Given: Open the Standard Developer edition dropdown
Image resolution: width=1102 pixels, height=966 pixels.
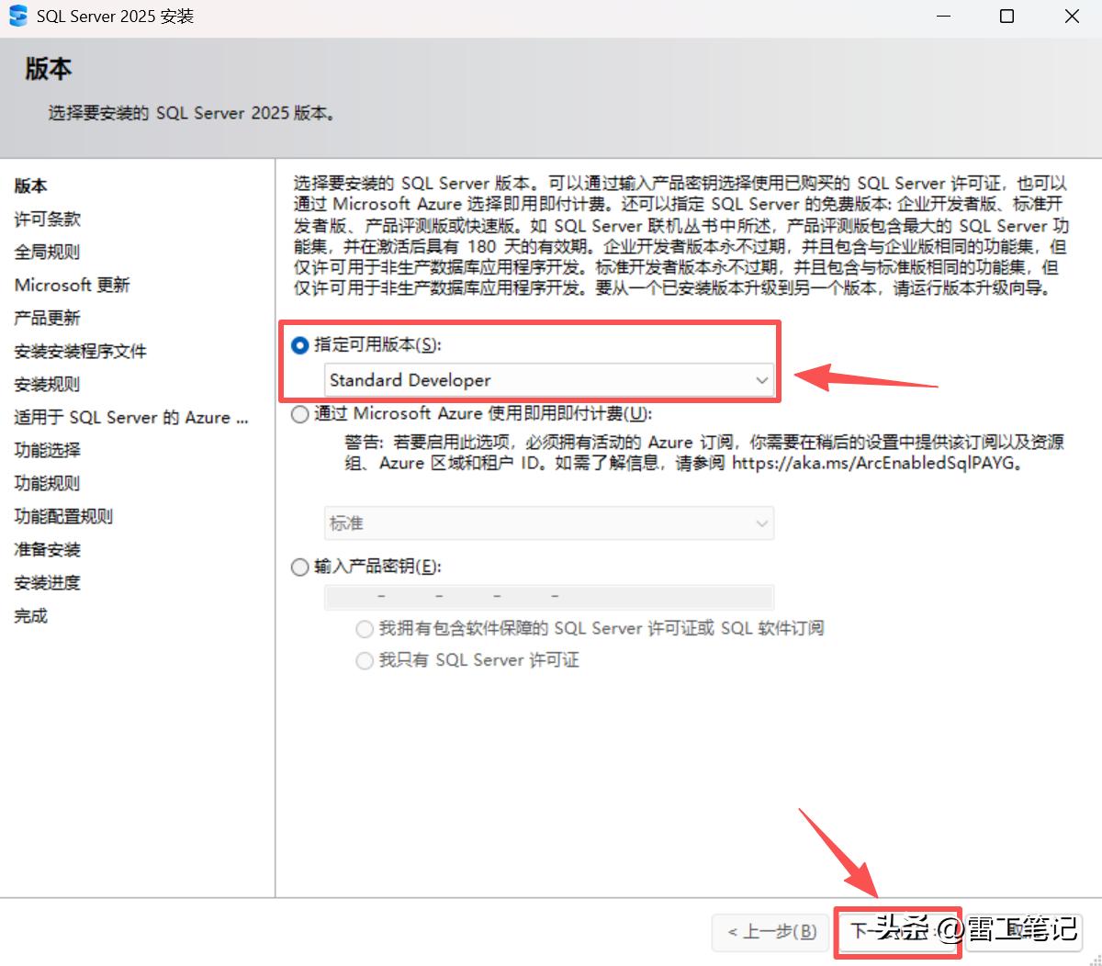Looking at the screenshot, I should tap(549, 380).
